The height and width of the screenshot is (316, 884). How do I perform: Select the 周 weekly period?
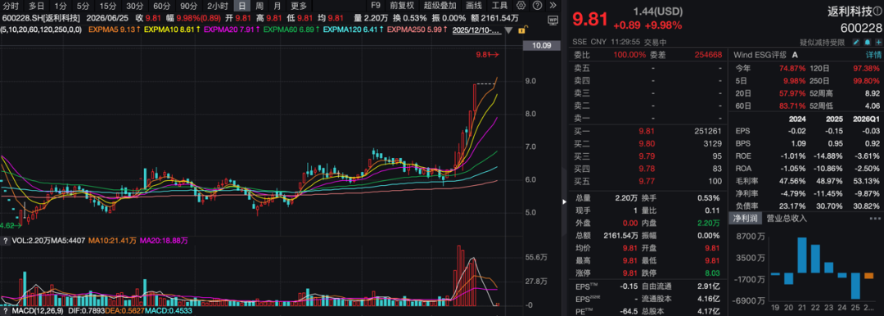pyautogui.click(x=259, y=6)
